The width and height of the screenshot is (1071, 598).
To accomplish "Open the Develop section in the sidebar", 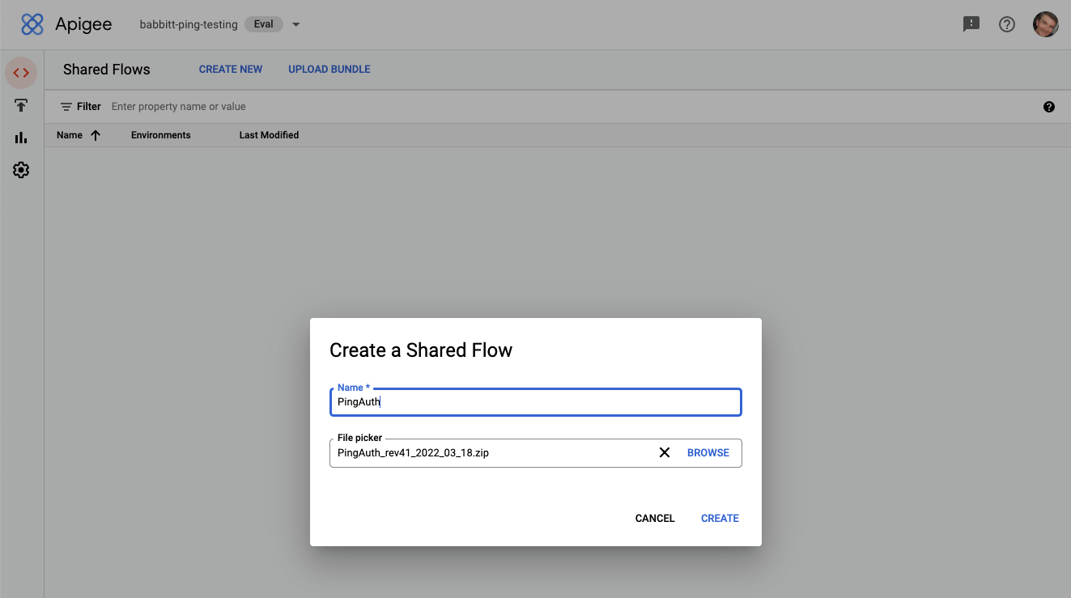I will (x=21, y=72).
